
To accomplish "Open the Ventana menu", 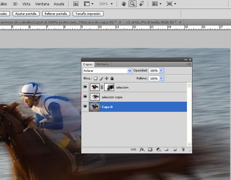I will [x=42, y=4].
